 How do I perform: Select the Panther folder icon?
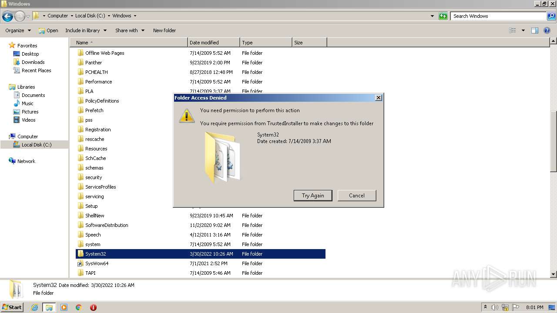click(81, 63)
